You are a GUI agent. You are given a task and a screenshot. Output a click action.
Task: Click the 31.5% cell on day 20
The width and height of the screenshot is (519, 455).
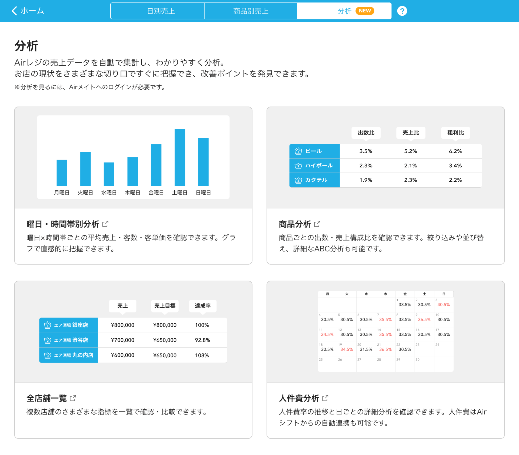366,349
